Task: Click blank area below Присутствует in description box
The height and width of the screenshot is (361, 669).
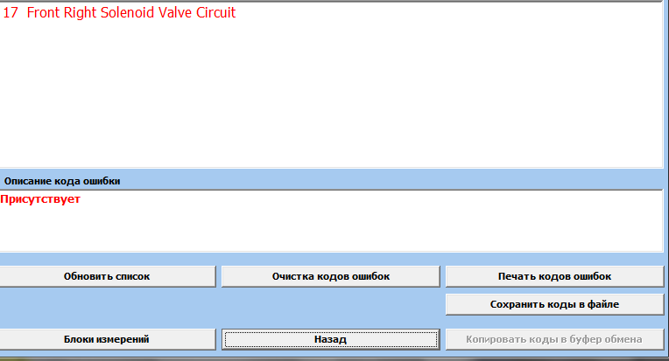Action: [333, 229]
